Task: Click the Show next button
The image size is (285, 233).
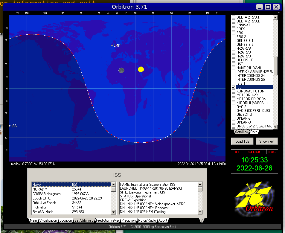Action: (x=267, y=141)
